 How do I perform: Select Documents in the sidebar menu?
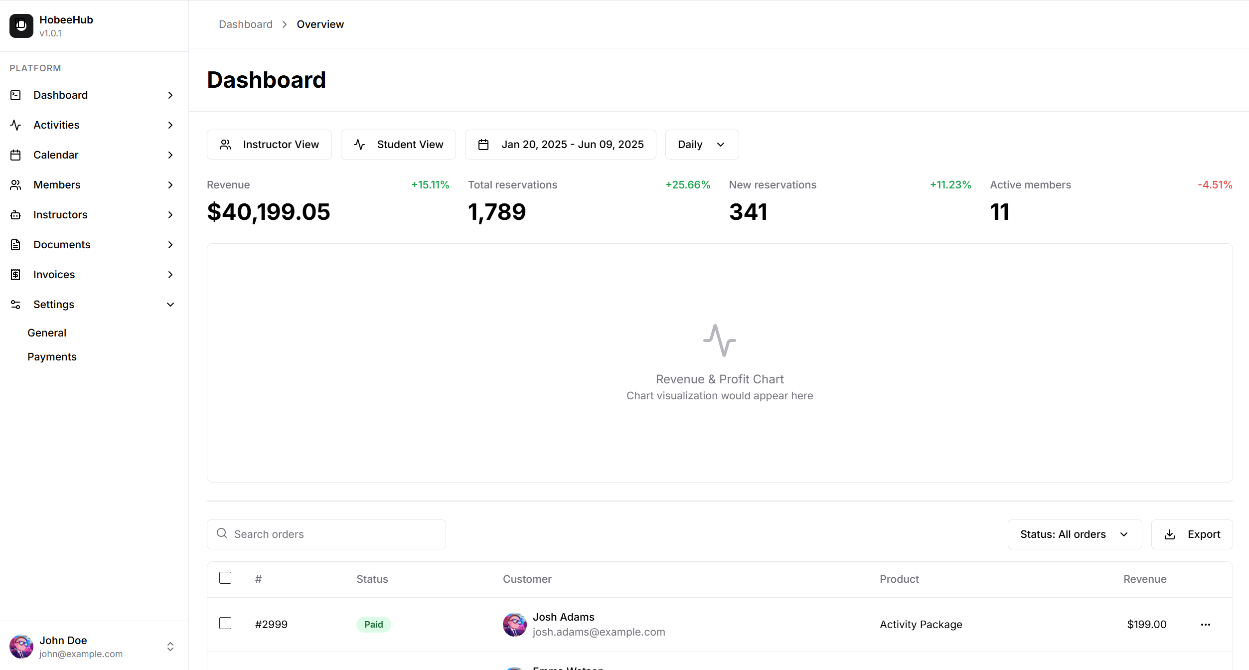point(62,245)
